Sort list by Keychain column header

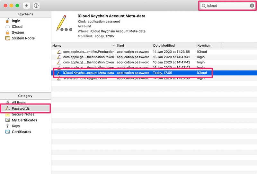(208, 45)
